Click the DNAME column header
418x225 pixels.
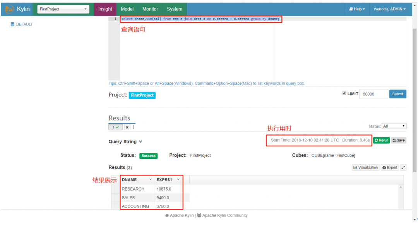coord(137,180)
